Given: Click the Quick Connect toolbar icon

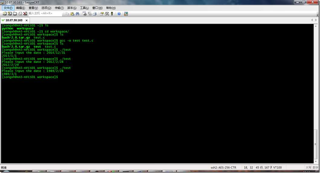Looking at the screenshot, I should pyautogui.click(x=10, y=14).
